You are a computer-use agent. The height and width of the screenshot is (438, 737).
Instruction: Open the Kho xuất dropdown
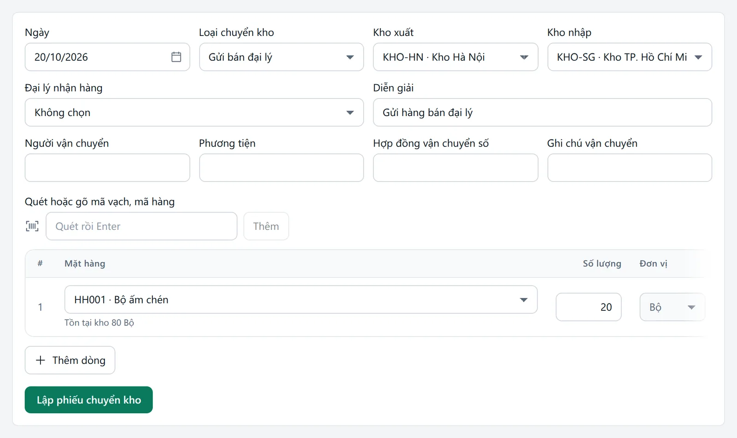click(x=456, y=57)
